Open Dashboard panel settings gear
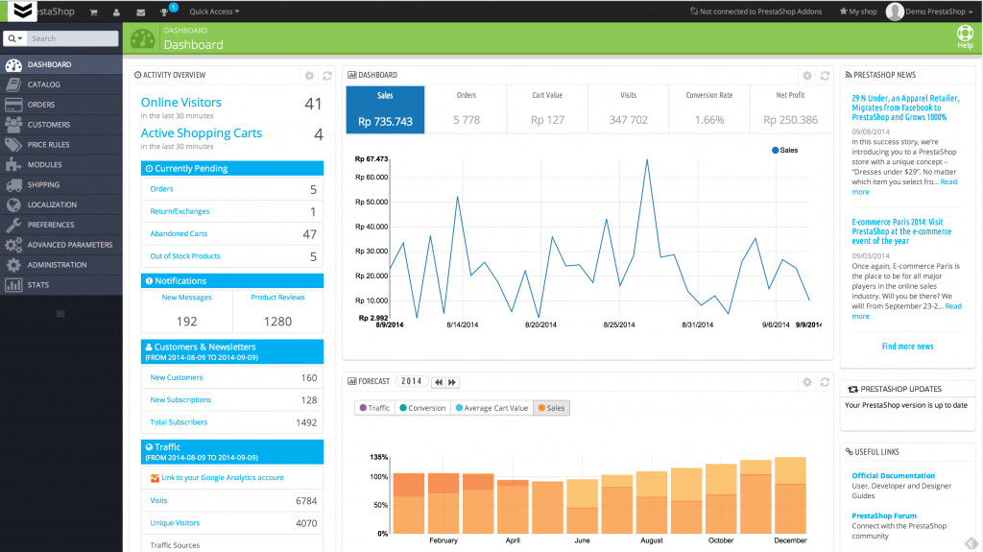 (x=806, y=75)
